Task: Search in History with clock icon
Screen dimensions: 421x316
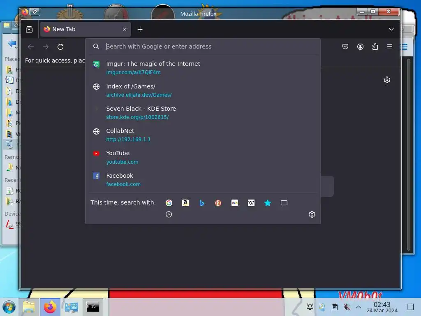Action: [169, 214]
